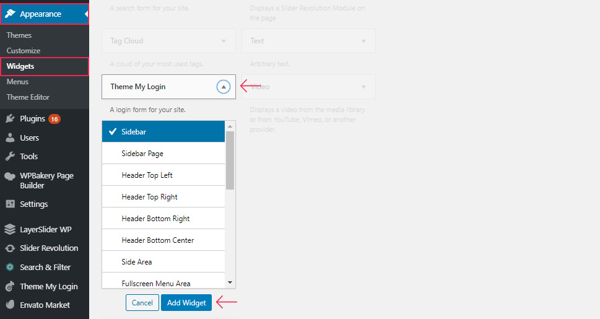Click the Plugins update count badge 16
Image resolution: width=600 pixels, height=319 pixels.
(x=54, y=119)
